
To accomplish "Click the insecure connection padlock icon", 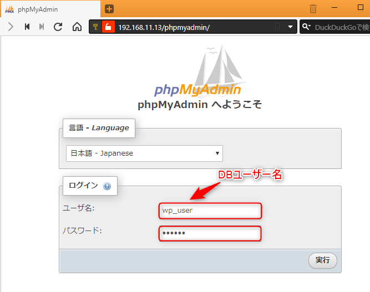I will [x=108, y=27].
